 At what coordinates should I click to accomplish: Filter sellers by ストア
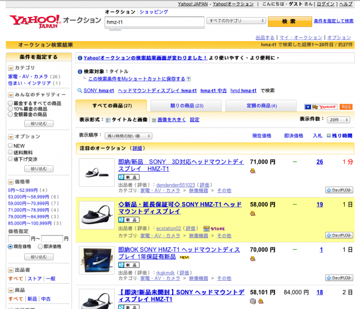click(35, 279)
